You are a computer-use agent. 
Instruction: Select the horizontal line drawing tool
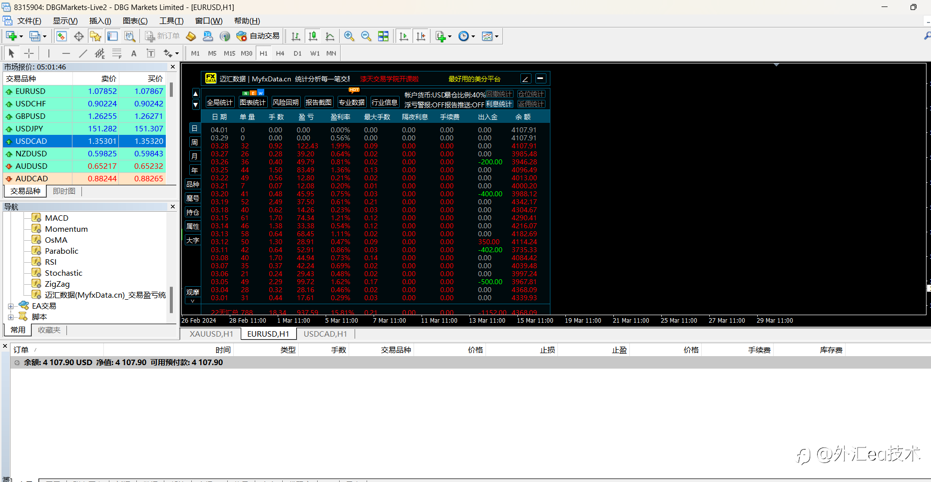pos(66,53)
